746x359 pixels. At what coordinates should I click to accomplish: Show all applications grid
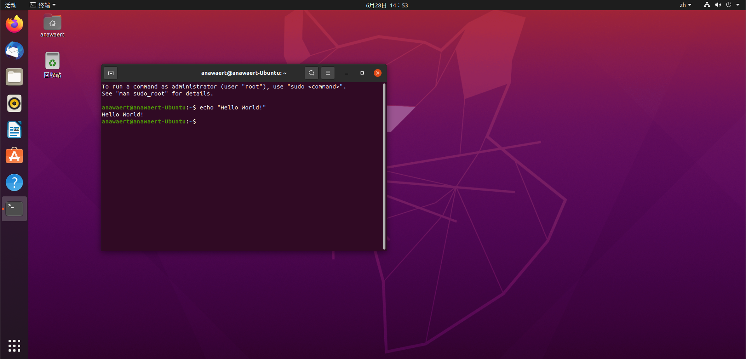click(x=14, y=345)
